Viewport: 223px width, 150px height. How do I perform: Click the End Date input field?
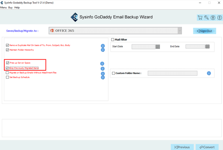tap(195, 46)
